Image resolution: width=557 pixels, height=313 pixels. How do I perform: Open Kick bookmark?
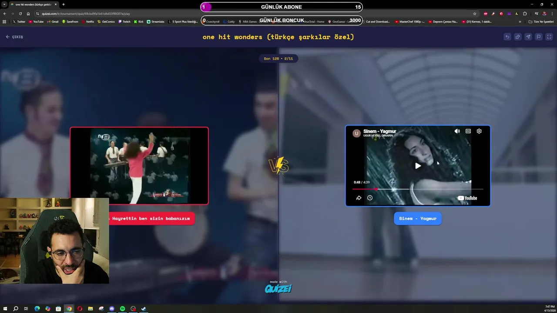[139, 22]
